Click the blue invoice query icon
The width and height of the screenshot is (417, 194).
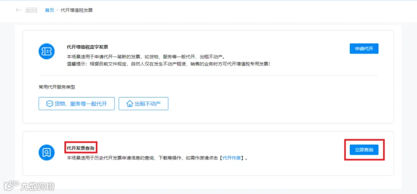(x=46, y=152)
